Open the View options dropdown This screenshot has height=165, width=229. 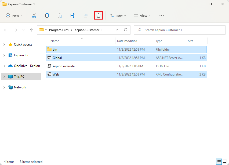(142, 16)
